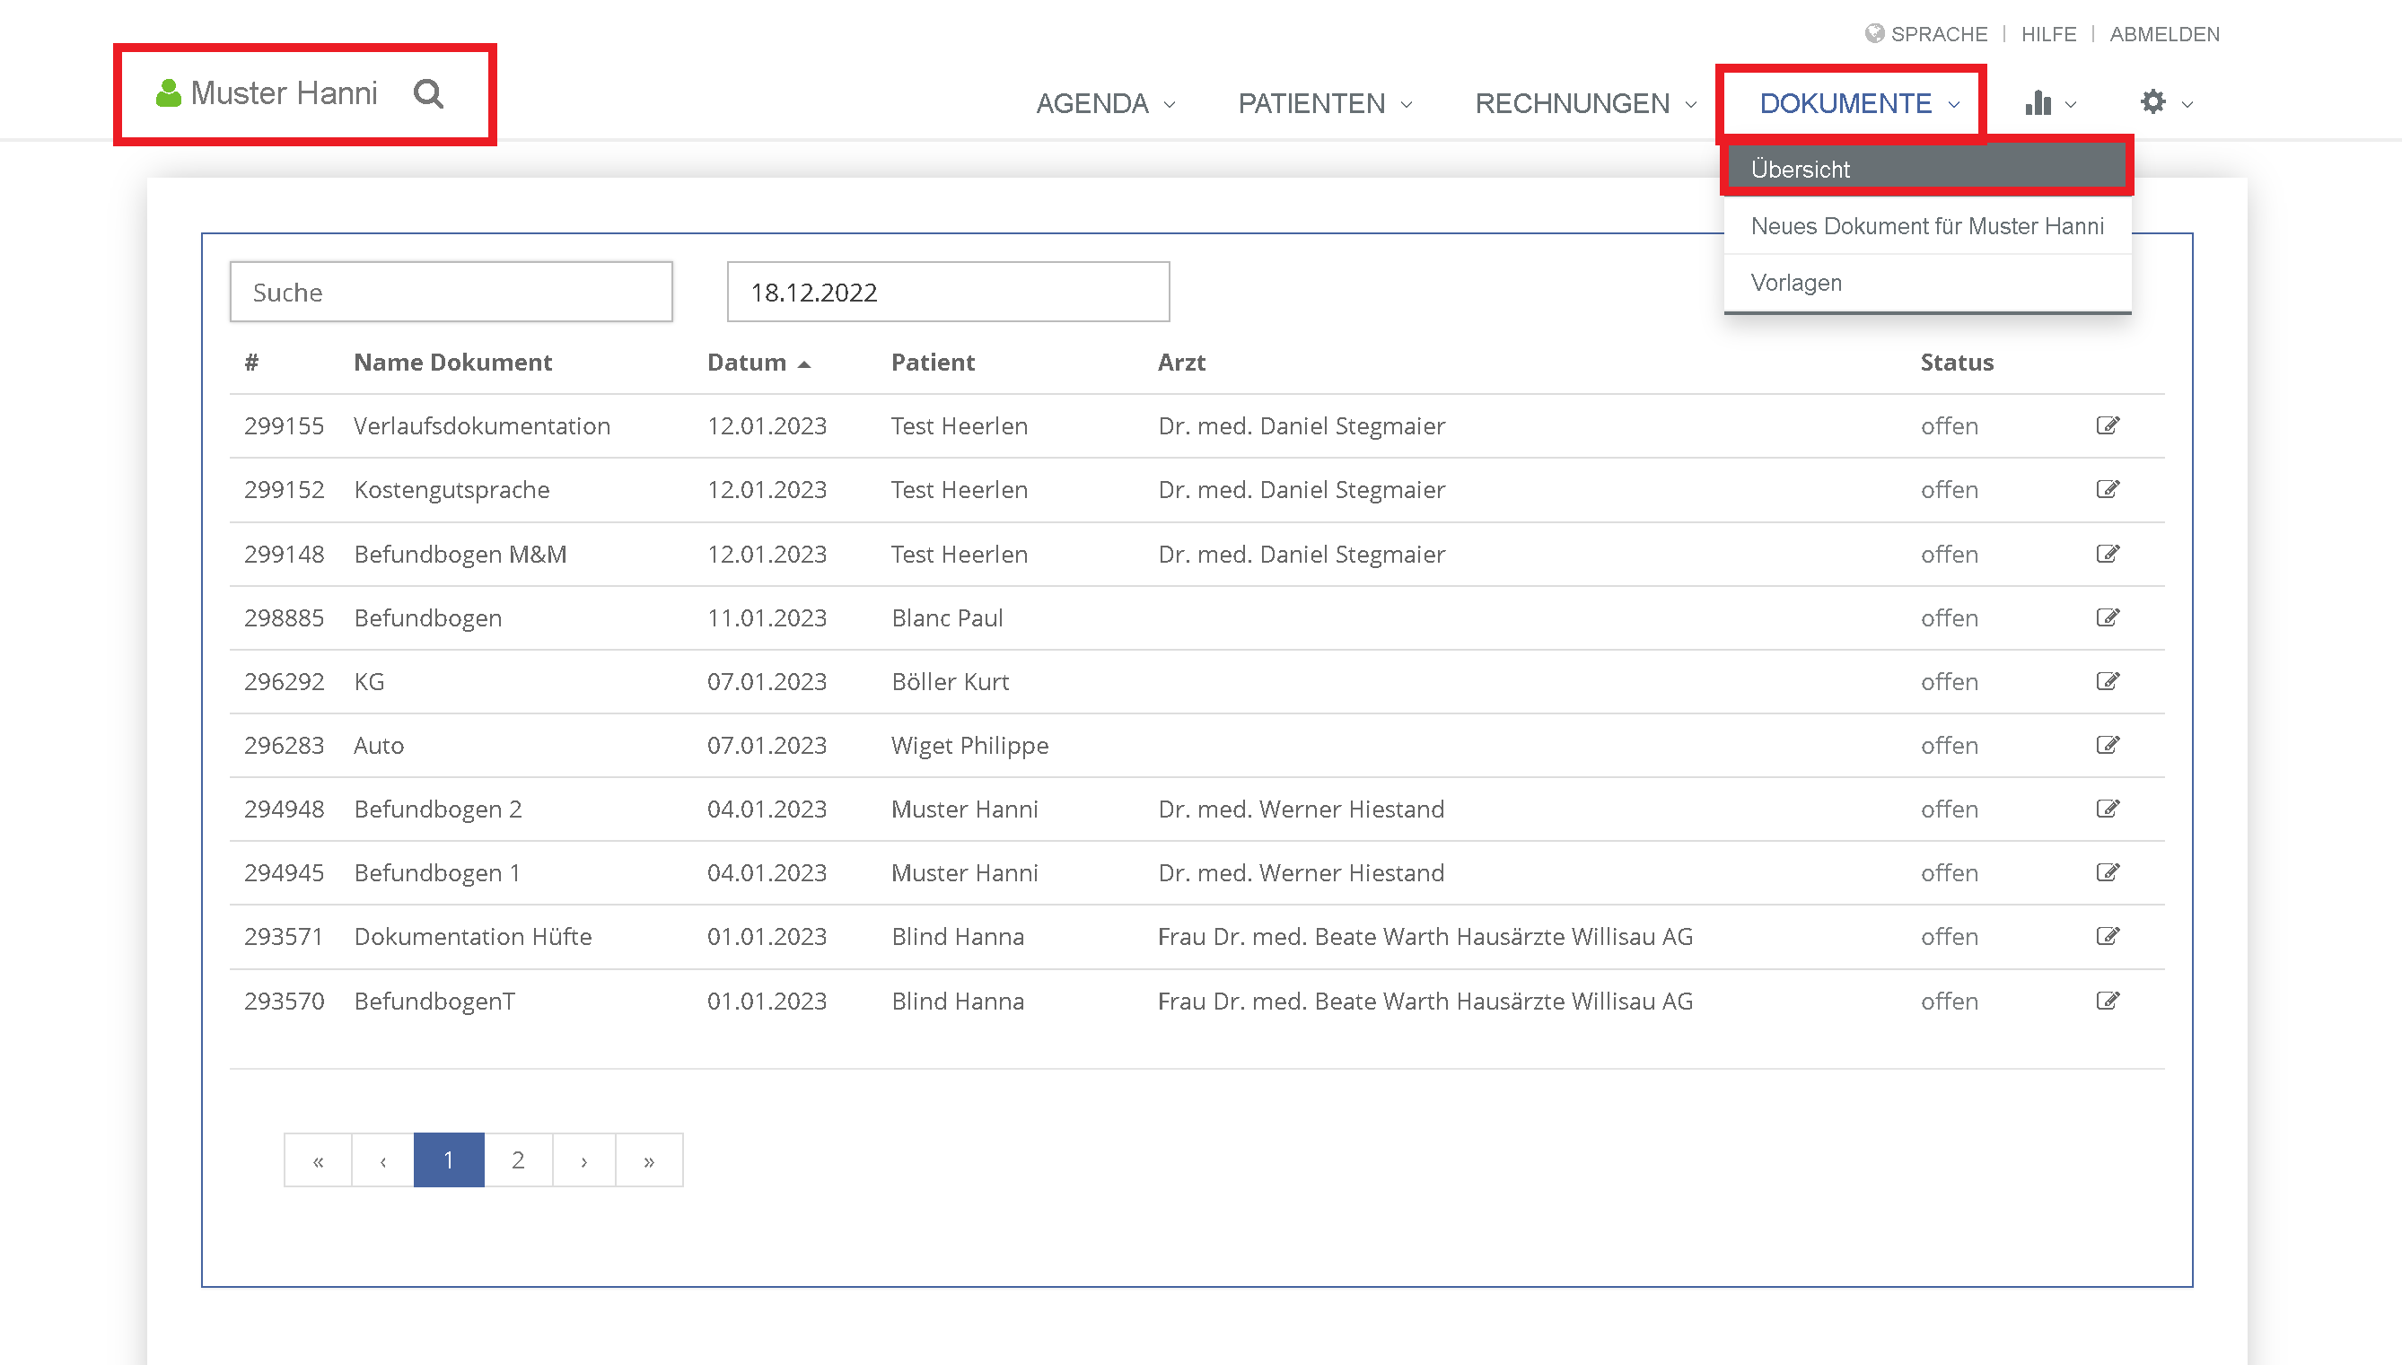The image size is (2402, 1365).
Task: Expand the RECHNUNGEN menu
Action: point(1585,103)
